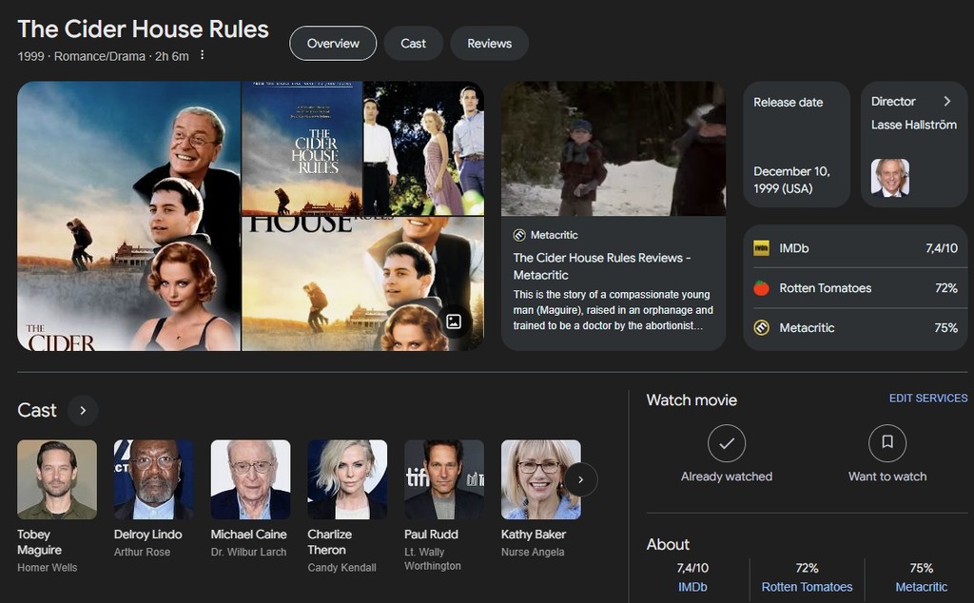Click the Tobey Maguire name
The height and width of the screenshot is (603, 974).
39,542
